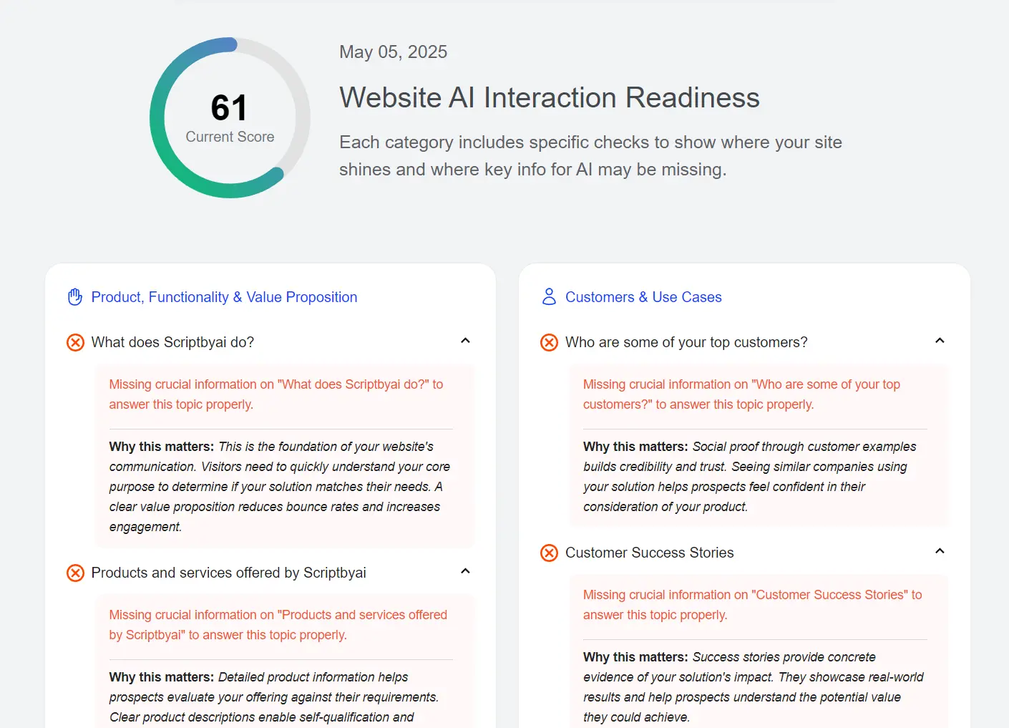Collapse the Customer Success Stories section
Image resolution: width=1009 pixels, height=728 pixels.
(x=940, y=551)
